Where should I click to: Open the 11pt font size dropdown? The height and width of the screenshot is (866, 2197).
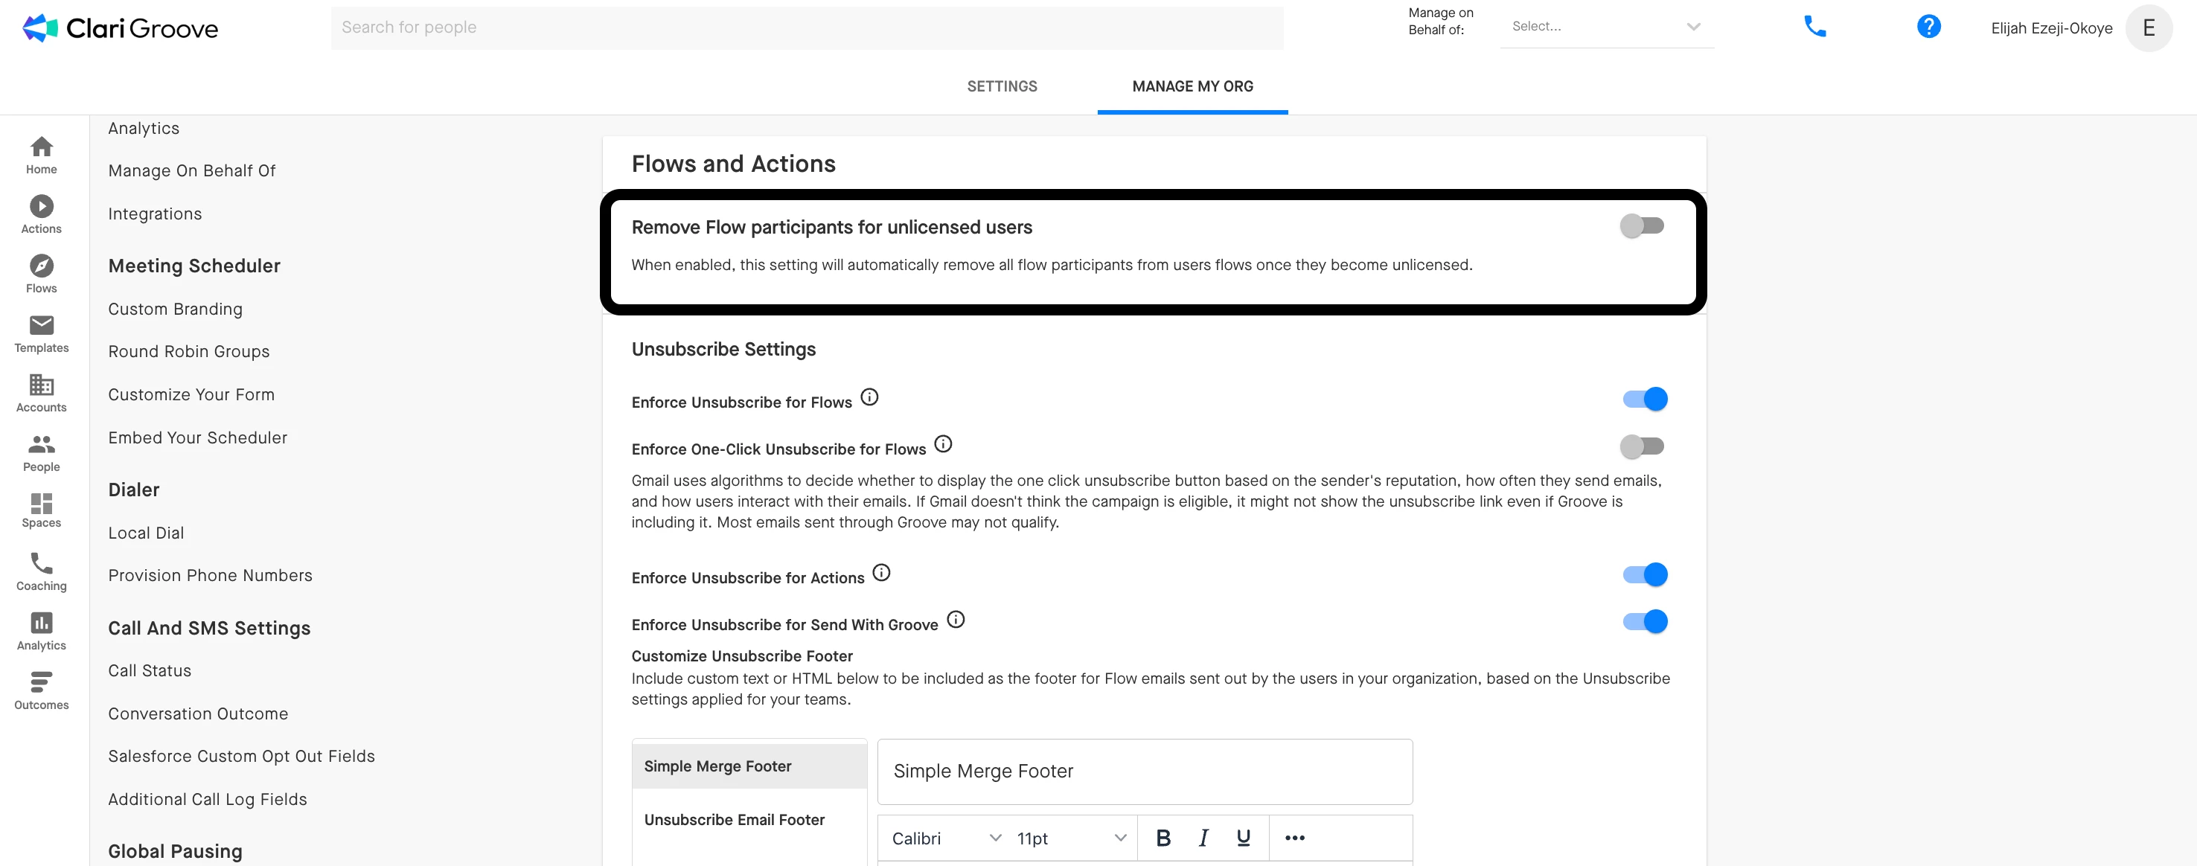click(x=1070, y=838)
